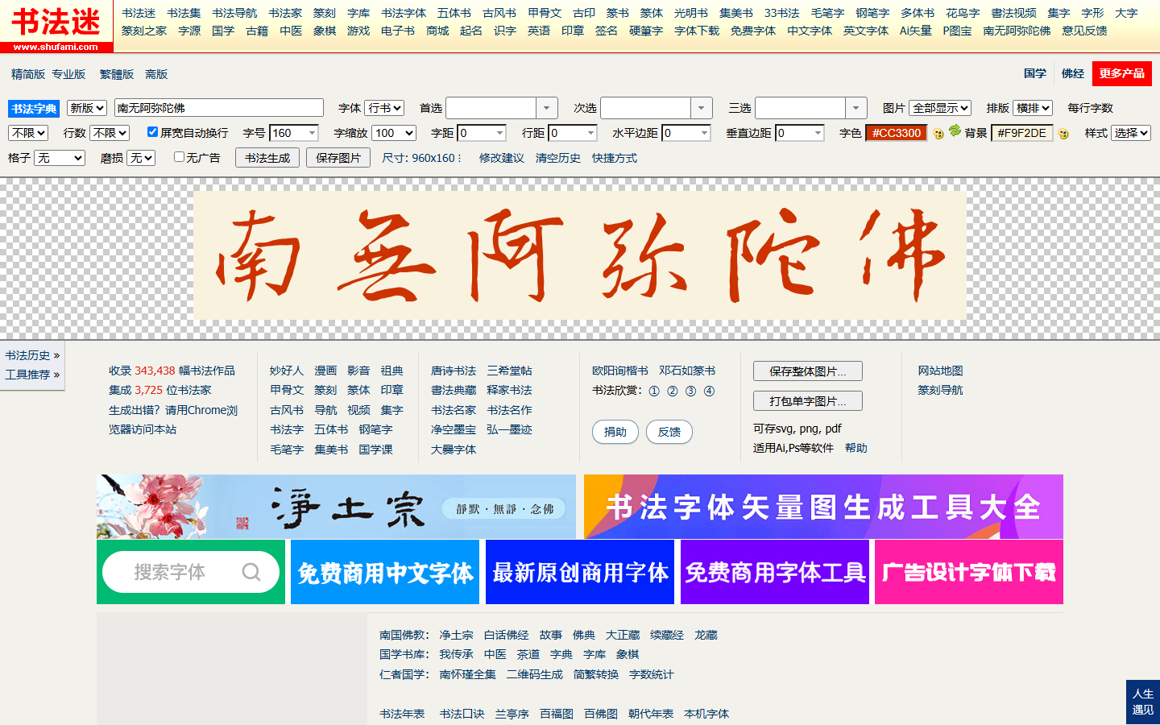
Task: Open the background color palette picker icon
Action: tap(1063, 134)
